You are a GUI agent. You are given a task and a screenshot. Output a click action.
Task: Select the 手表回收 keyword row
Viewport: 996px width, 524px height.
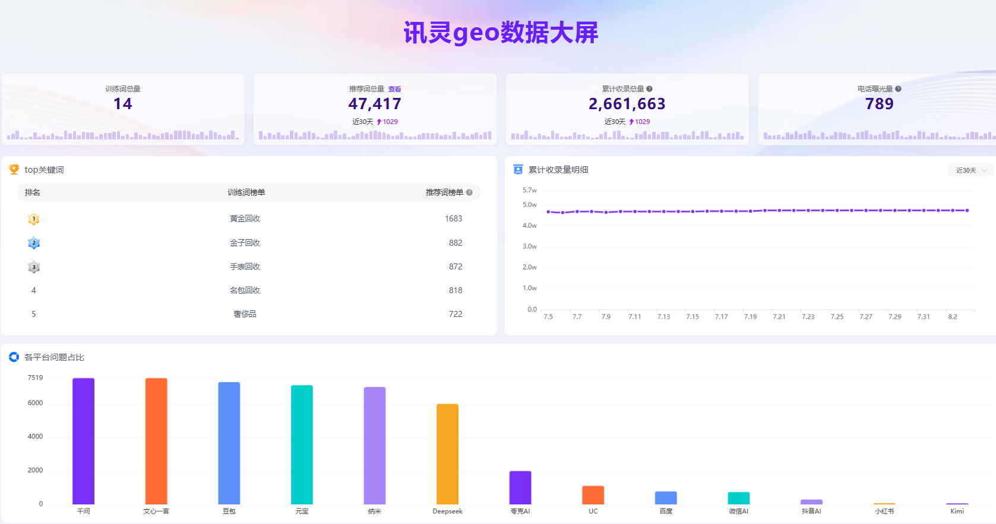(249, 267)
